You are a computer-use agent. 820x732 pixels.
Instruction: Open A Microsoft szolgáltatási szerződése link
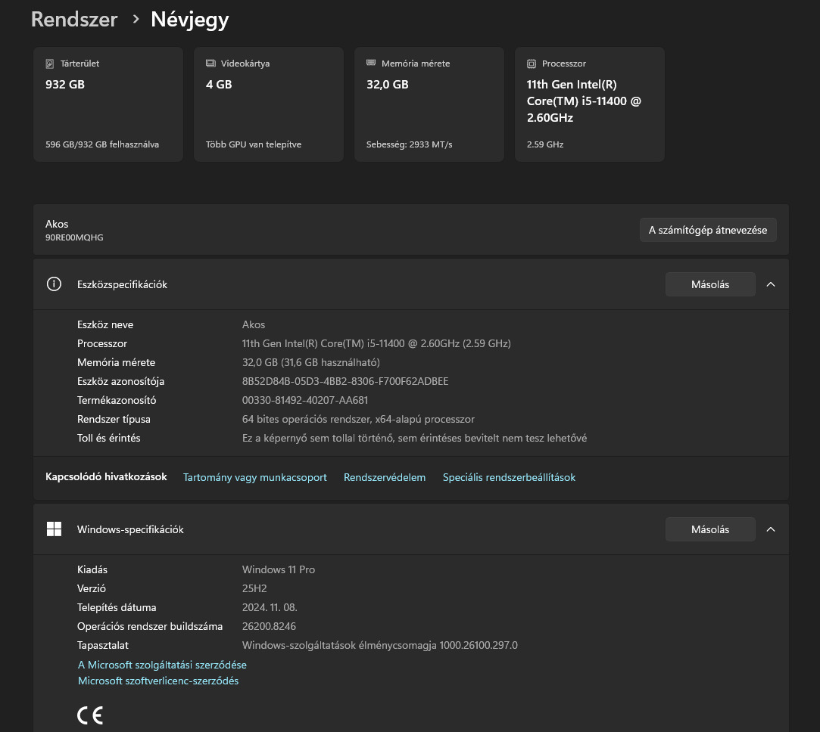(162, 665)
